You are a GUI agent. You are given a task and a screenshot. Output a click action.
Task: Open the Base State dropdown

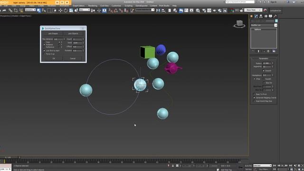253,10
